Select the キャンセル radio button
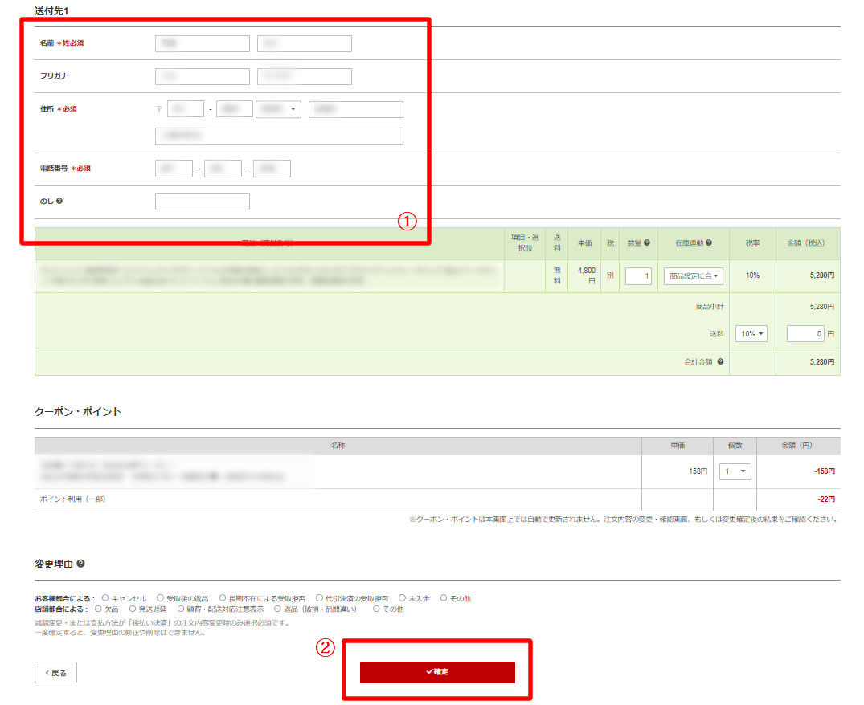This screenshot has height=705, width=864. point(105,598)
